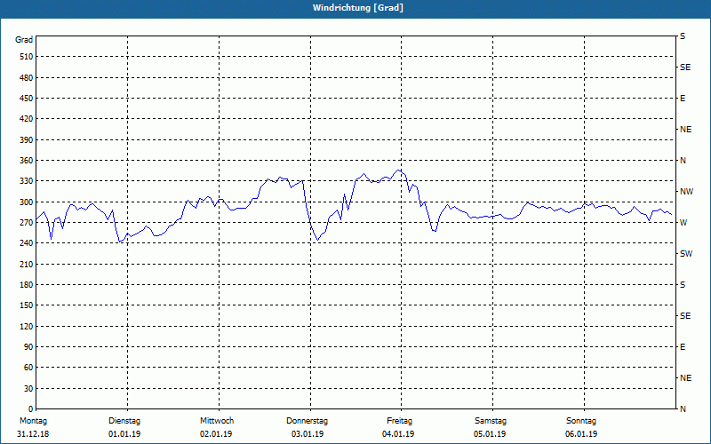Click the 'Sonntag' day label
Screen dimensions: 711x444
click(581, 421)
